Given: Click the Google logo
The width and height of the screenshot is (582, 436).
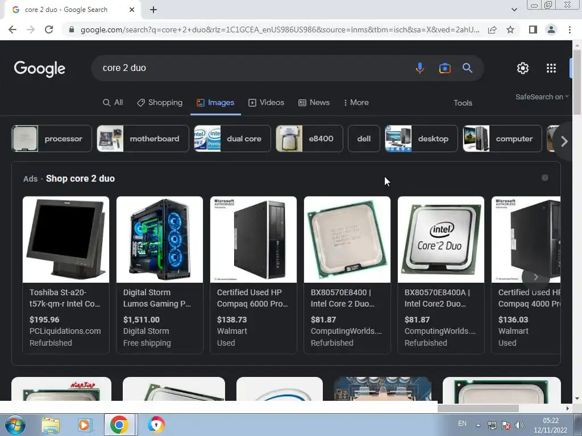Looking at the screenshot, I should point(40,69).
